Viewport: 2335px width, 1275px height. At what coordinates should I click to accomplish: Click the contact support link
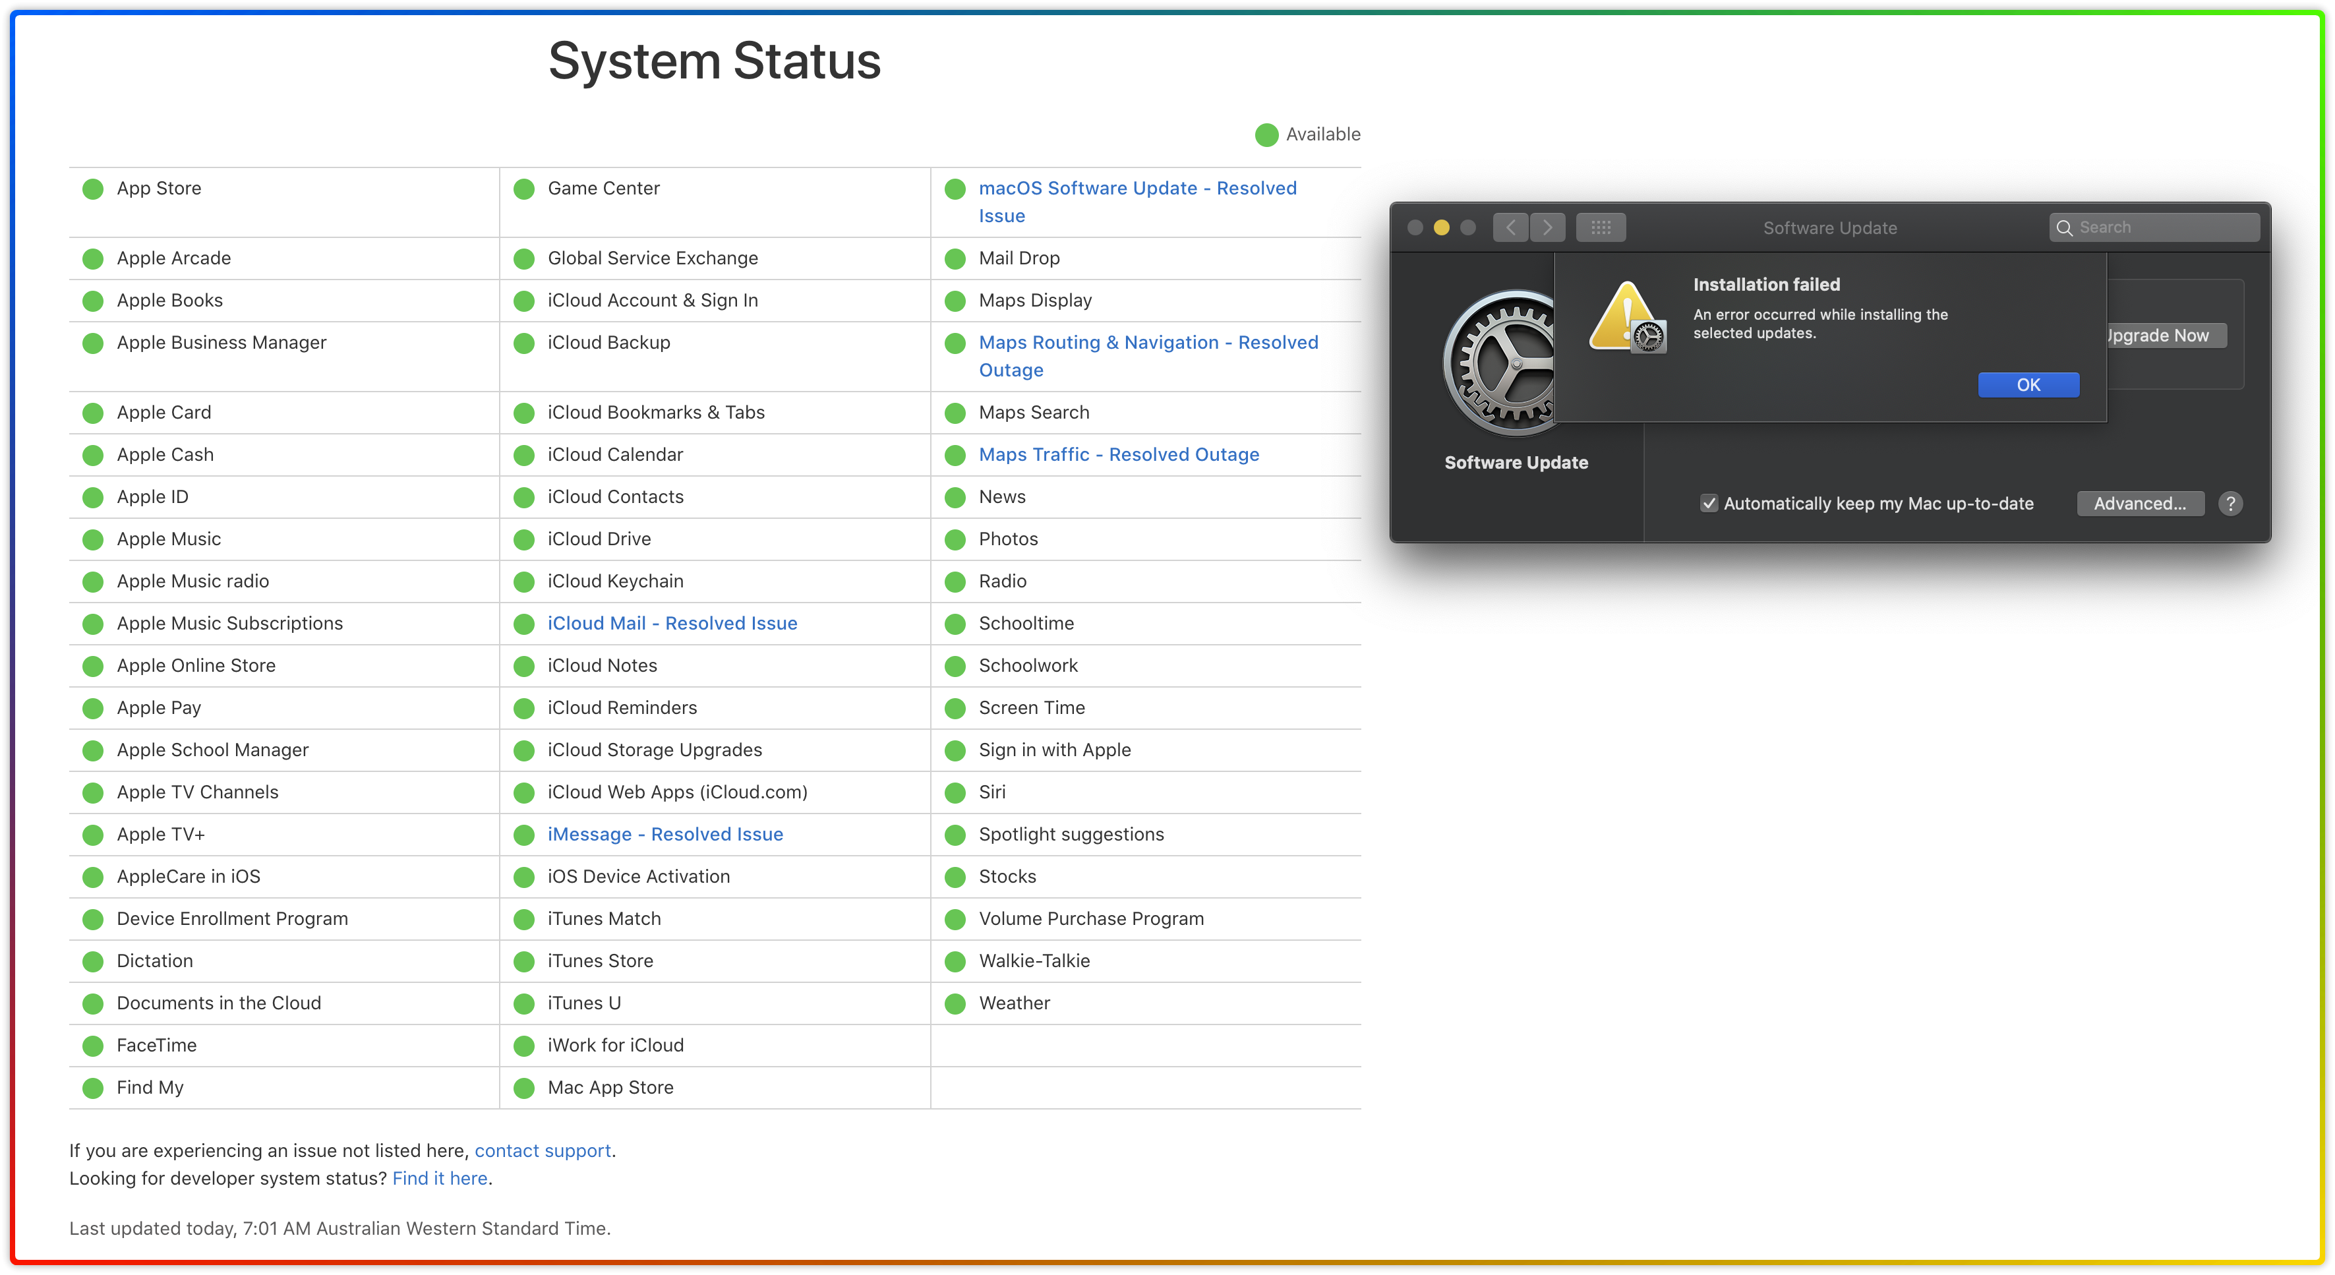[542, 1151]
